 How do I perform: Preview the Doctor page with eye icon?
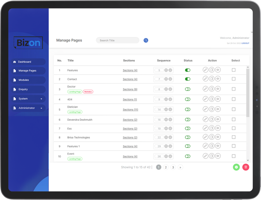pos(218,89)
